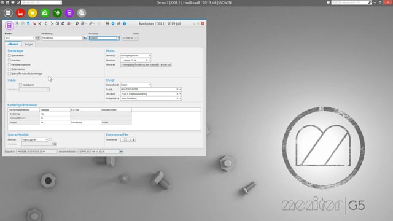Viewport: 393px width, 221px height.
Task: Open the Momskod dropdown
Action: point(149,60)
